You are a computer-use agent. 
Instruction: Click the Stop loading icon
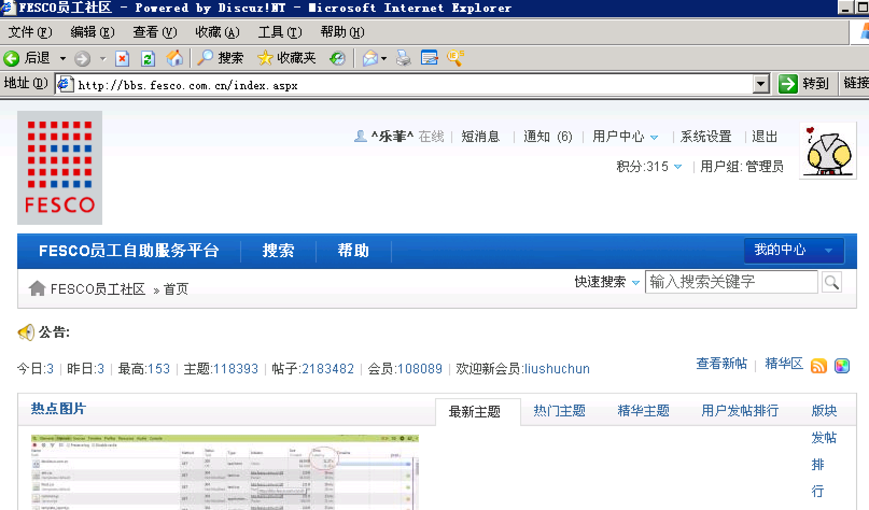point(123,58)
